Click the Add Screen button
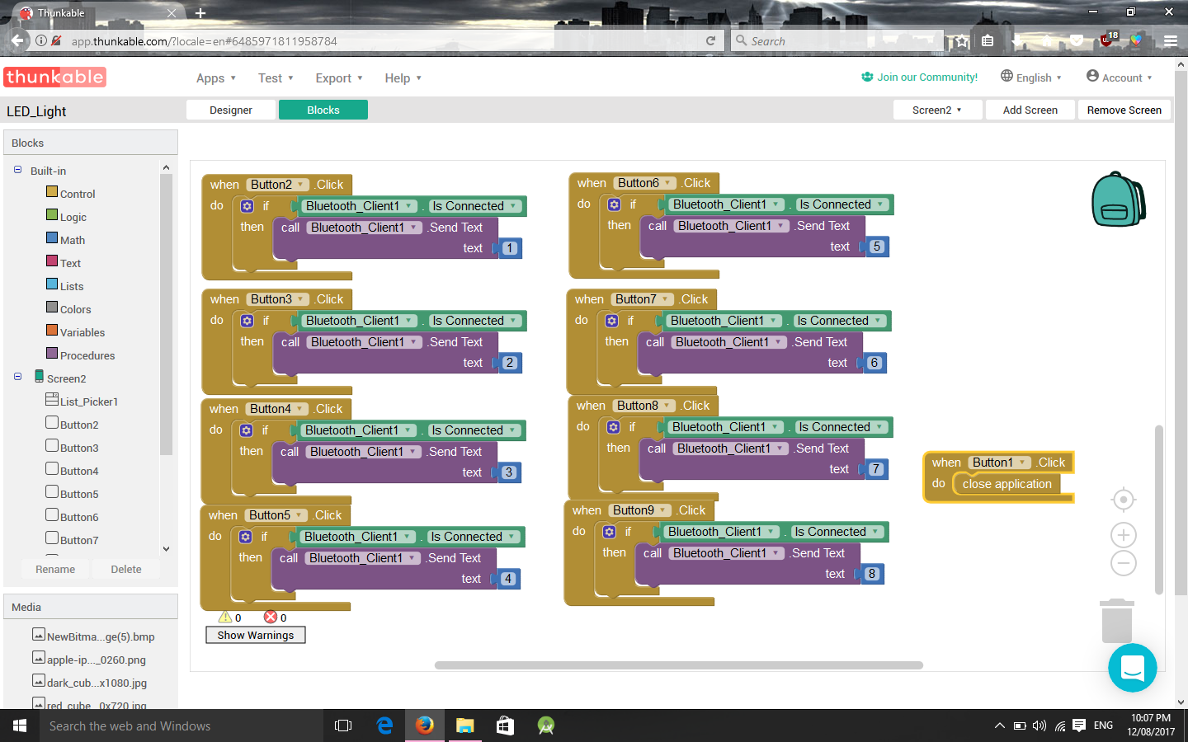The image size is (1188, 742). [x=1030, y=110]
